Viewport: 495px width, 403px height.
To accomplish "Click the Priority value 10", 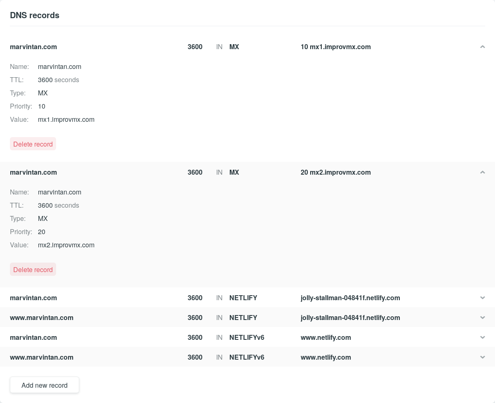I will (42, 107).
